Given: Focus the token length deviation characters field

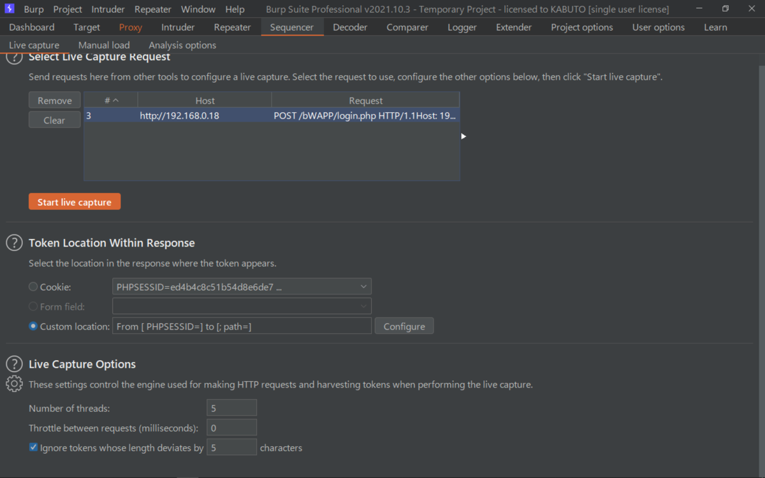Looking at the screenshot, I should point(231,447).
